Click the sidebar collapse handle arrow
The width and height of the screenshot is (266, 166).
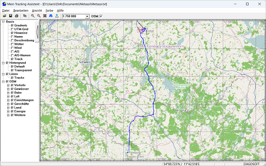[x=37, y=31]
